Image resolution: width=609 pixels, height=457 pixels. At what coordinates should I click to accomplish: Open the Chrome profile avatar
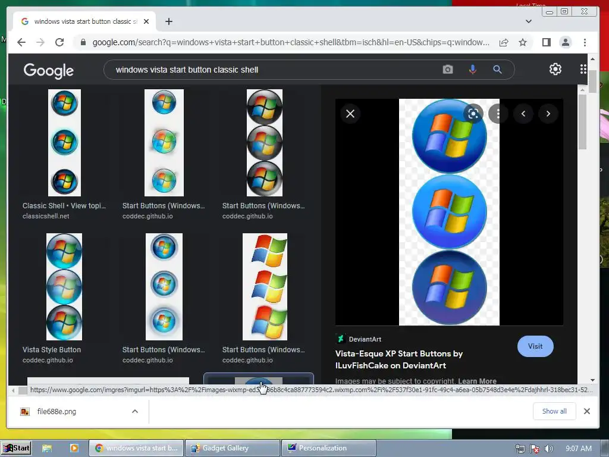[566, 42]
